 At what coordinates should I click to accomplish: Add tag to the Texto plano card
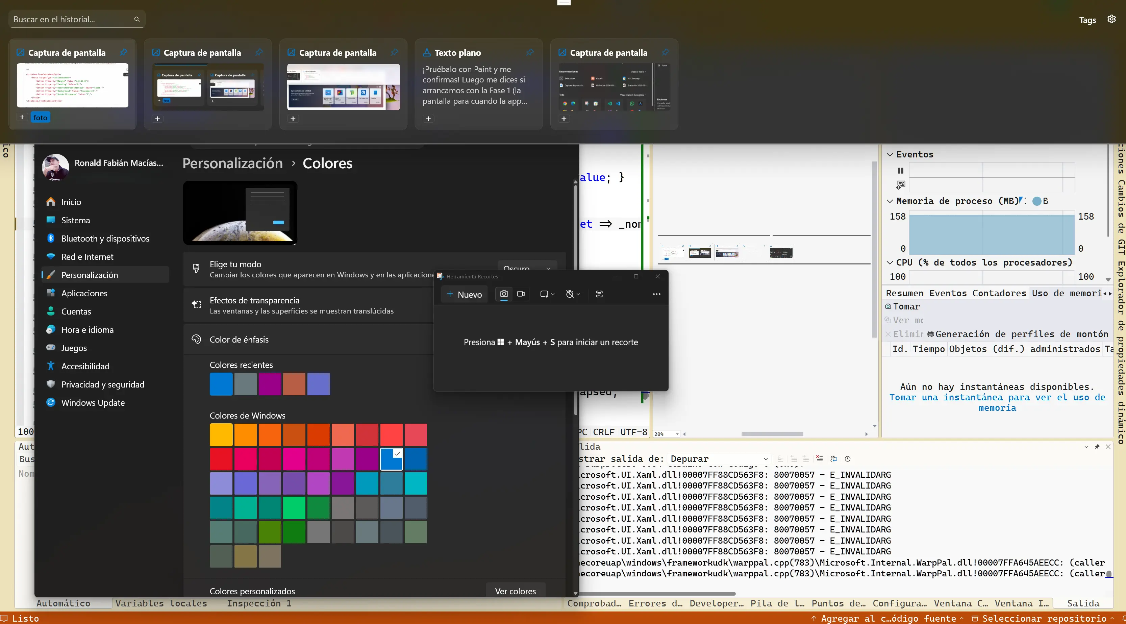pyautogui.click(x=428, y=119)
